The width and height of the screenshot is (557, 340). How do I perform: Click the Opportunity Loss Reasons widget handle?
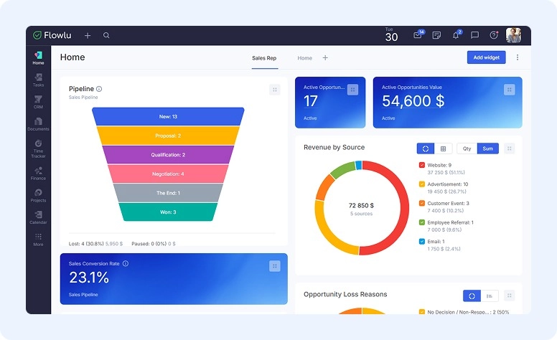pos(510,296)
